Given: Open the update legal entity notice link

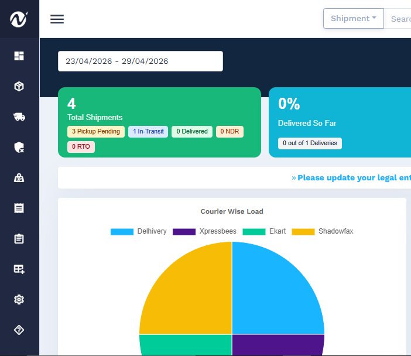Looking at the screenshot, I should pos(351,178).
